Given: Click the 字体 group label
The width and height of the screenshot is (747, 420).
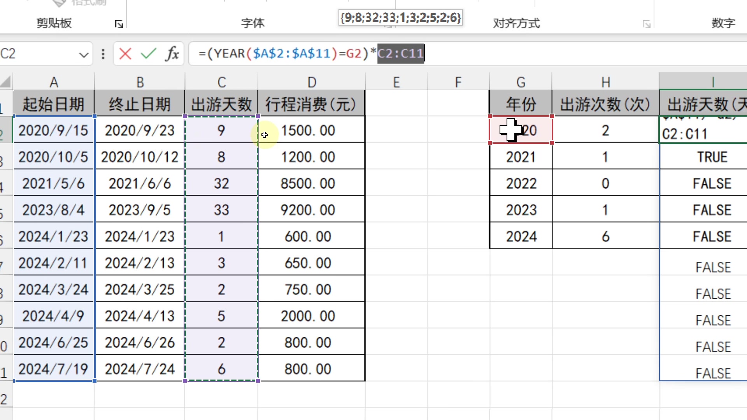Looking at the screenshot, I should coord(253,23).
